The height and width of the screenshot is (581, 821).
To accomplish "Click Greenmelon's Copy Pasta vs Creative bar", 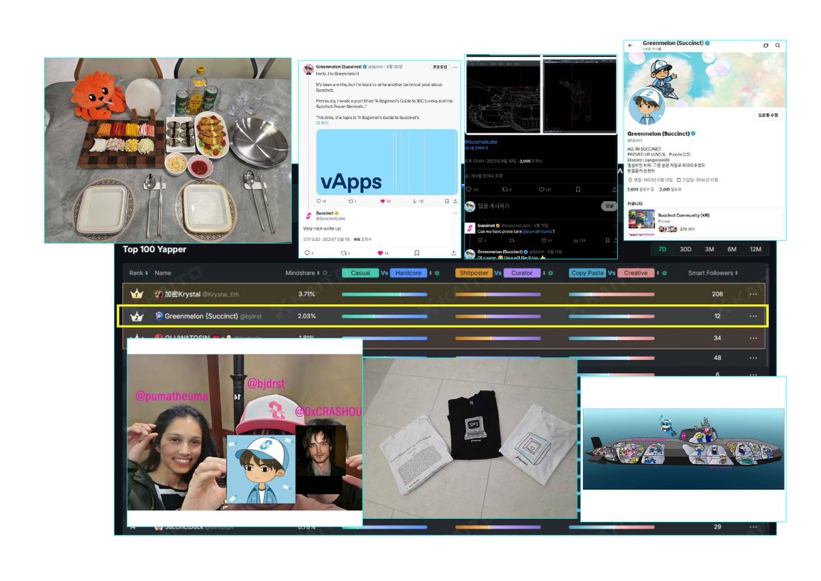I will pos(612,316).
